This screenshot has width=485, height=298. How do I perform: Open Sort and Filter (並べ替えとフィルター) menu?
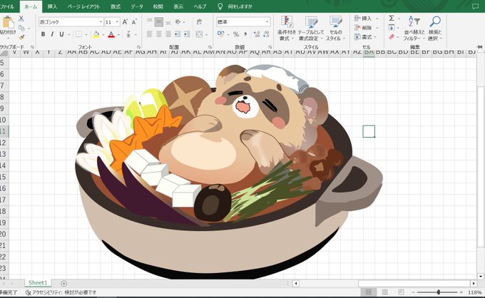point(414,29)
